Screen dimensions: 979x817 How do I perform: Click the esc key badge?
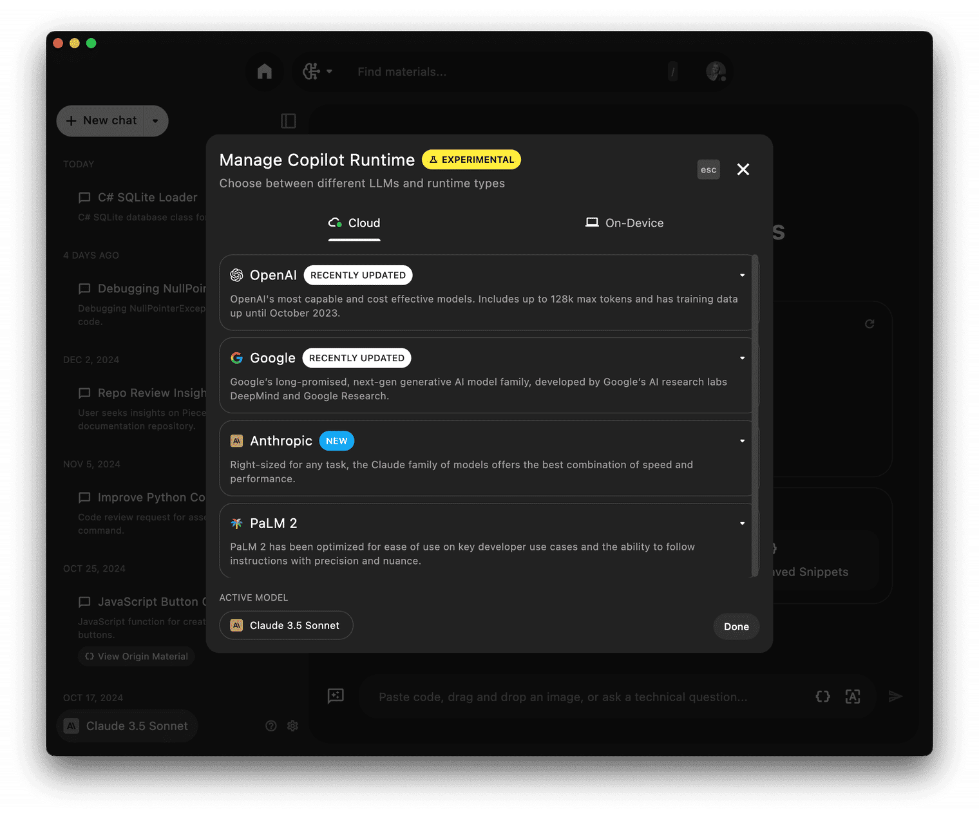[708, 170]
